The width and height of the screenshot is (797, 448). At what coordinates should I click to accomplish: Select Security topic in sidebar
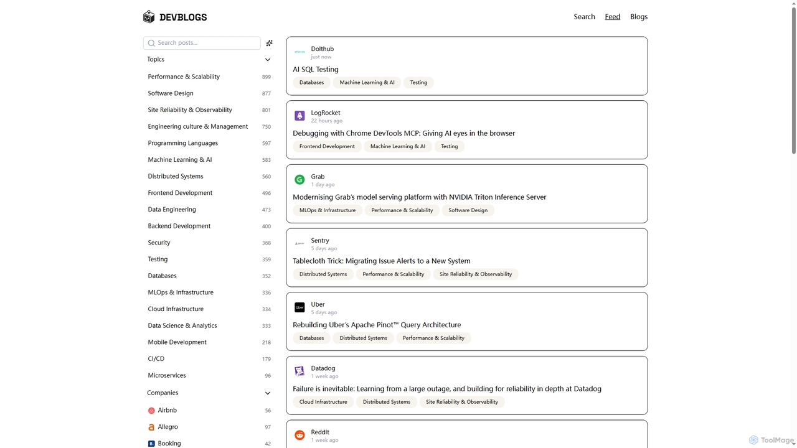pyautogui.click(x=209, y=243)
